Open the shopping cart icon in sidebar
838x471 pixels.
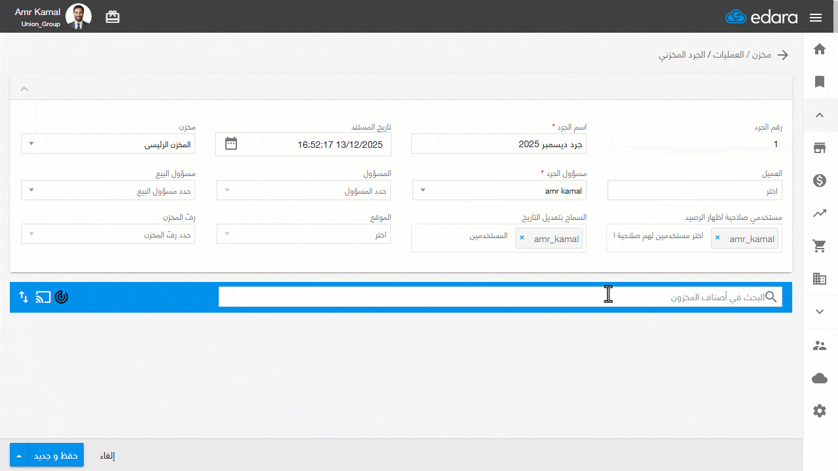820,246
